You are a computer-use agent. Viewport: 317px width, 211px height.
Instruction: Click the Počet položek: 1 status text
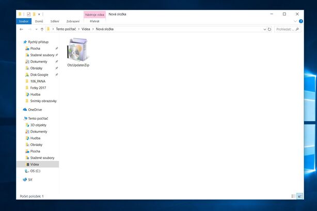point(31,196)
